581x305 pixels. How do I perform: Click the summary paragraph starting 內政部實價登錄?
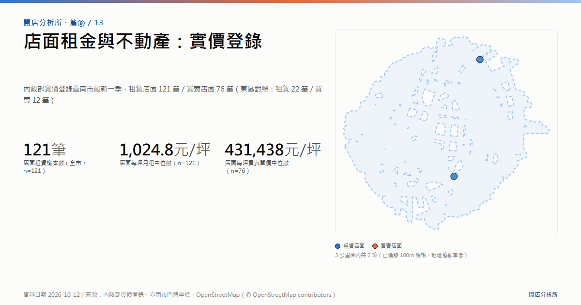[173, 94]
